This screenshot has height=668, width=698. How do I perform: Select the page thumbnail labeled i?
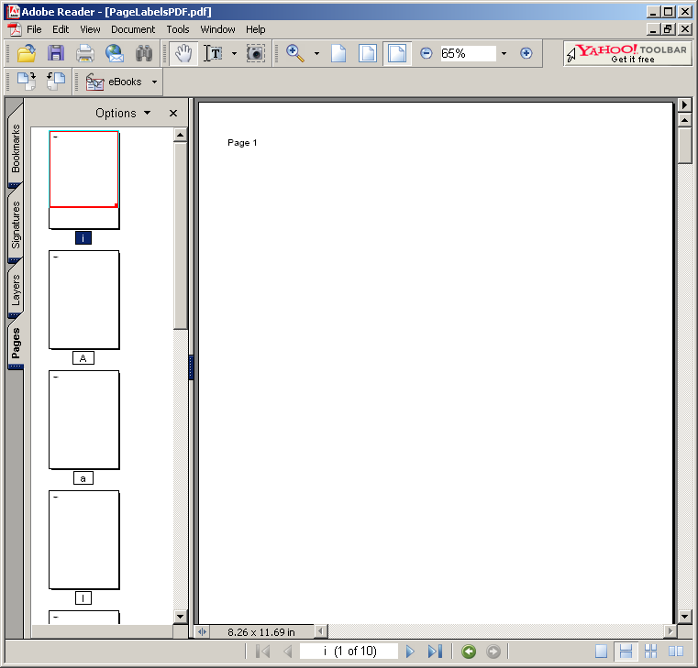[83, 181]
